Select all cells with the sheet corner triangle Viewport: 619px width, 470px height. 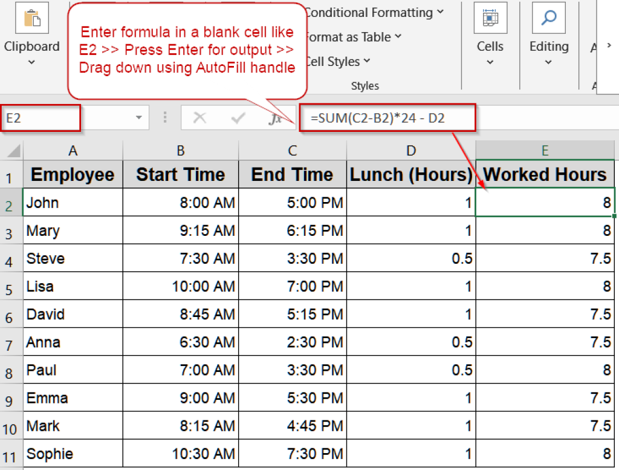(12, 150)
